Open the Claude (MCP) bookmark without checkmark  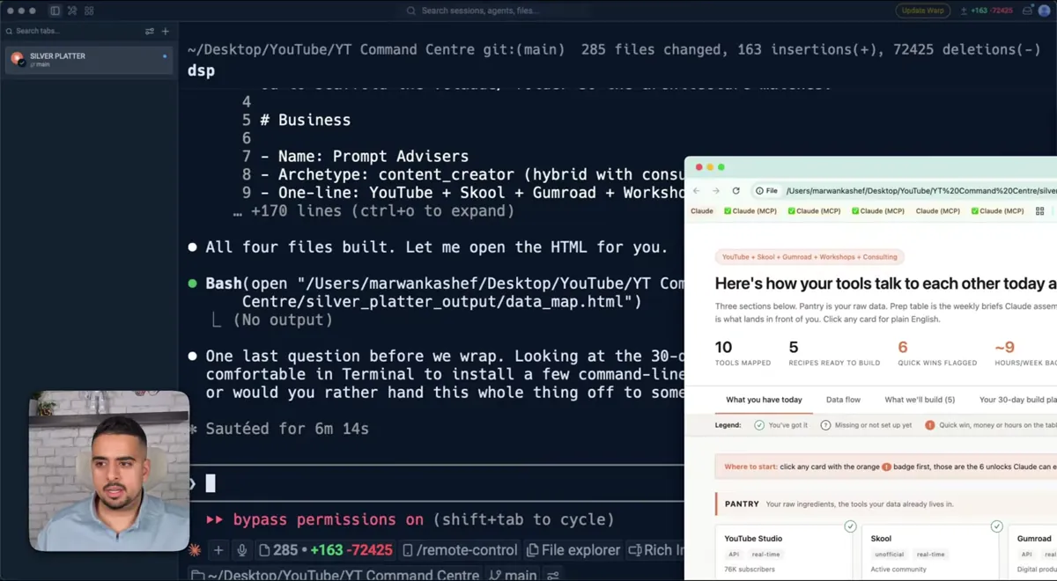coord(938,211)
